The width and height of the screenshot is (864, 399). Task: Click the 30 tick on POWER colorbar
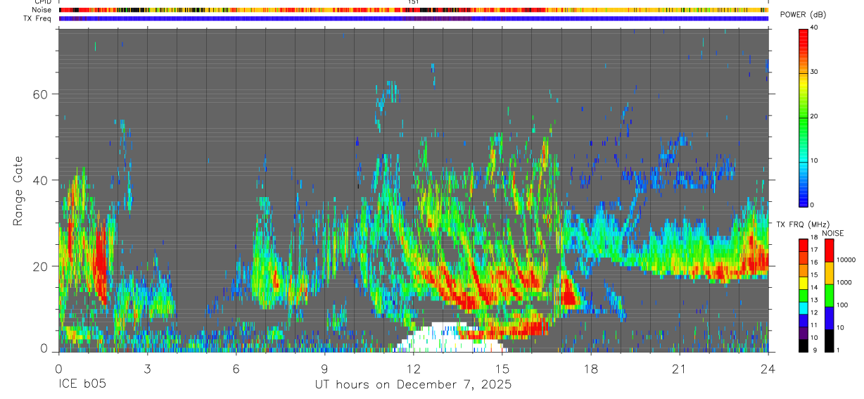[814, 72]
